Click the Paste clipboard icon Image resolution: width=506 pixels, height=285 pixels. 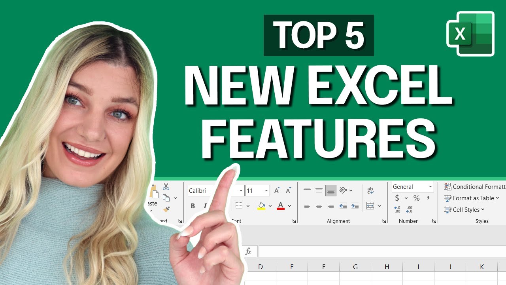click(154, 192)
